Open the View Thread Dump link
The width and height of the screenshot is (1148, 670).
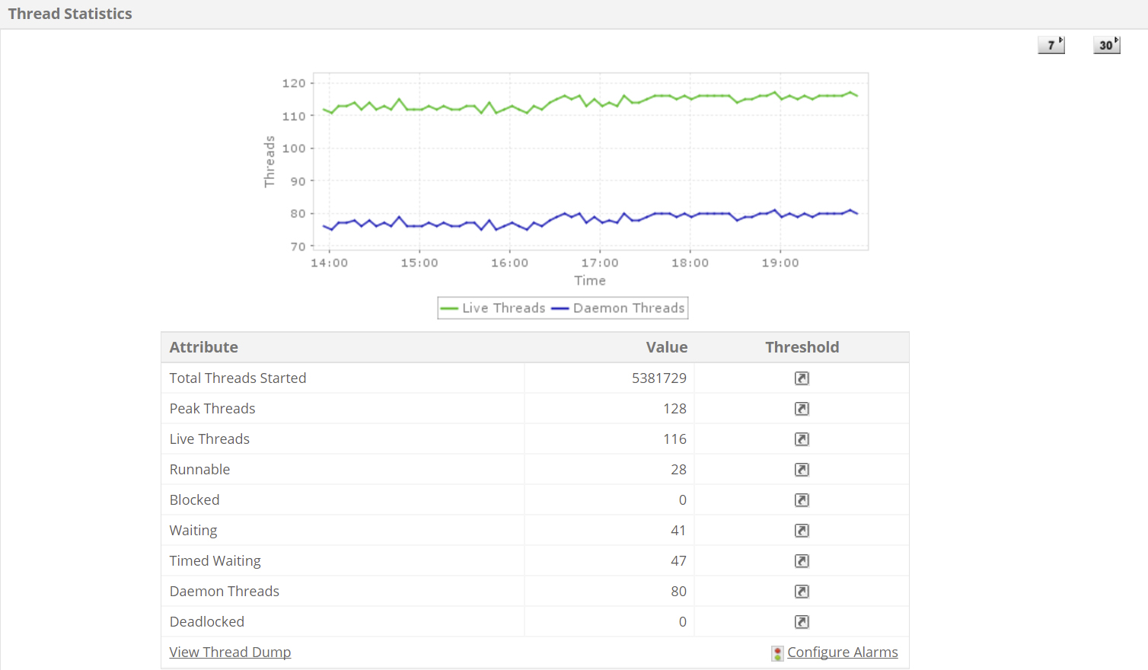[230, 652]
